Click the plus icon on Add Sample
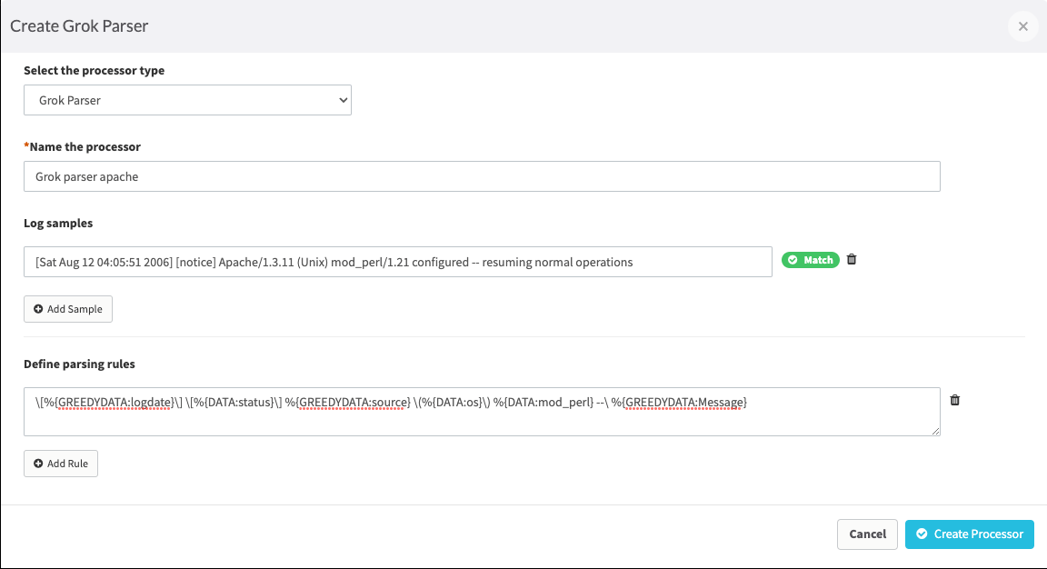The image size is (1047, 569). pos(36,309)
